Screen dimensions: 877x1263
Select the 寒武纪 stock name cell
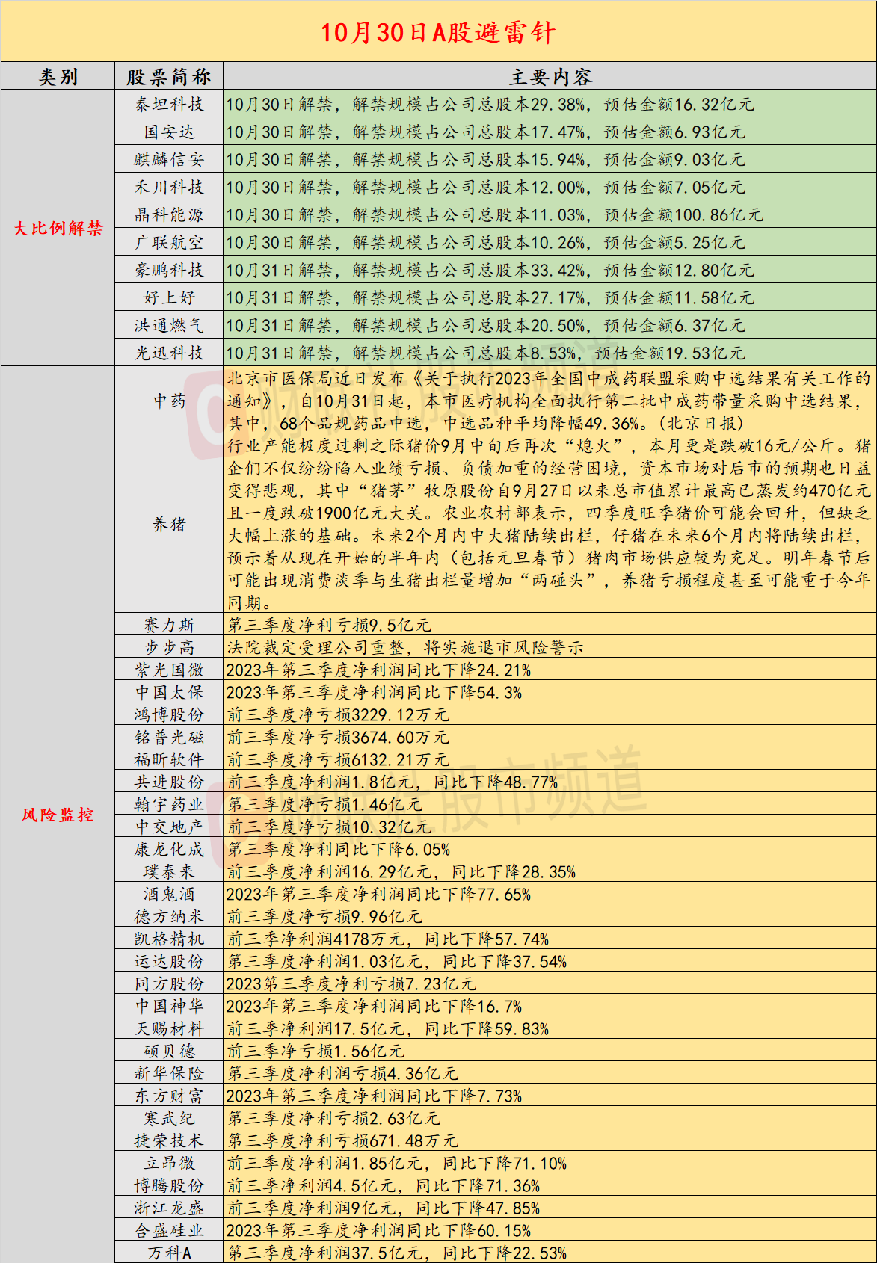pyautogui.click(x=169, y=1118)
